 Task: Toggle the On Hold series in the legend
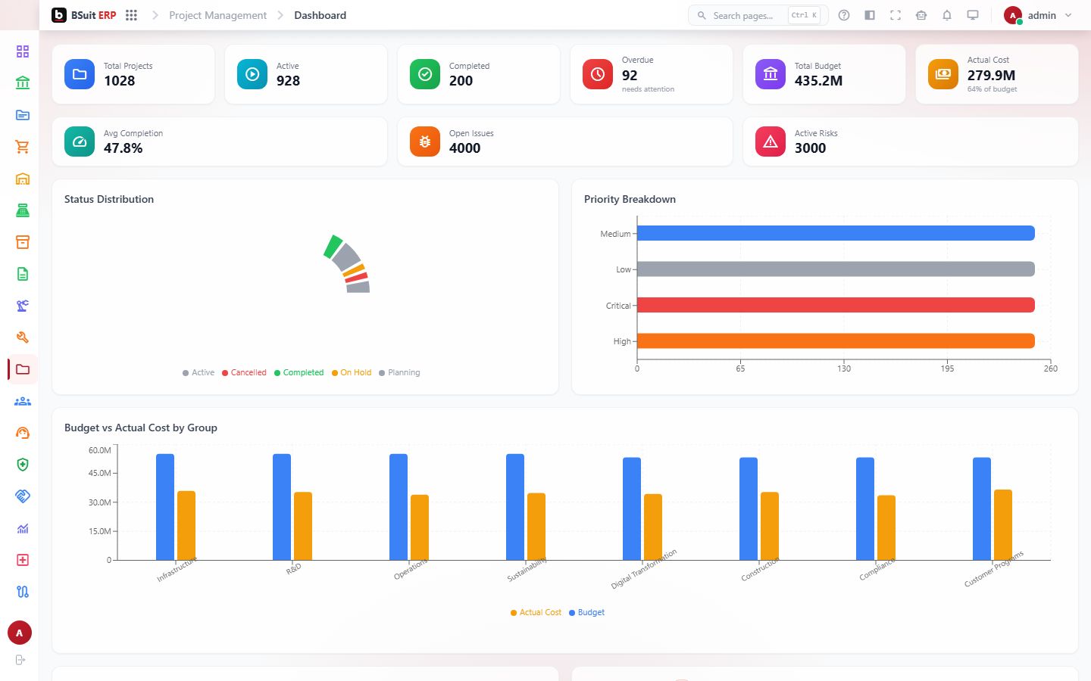coord(352,372)
